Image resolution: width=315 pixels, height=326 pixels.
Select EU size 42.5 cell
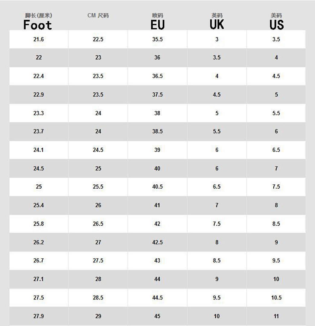point(158,242)
